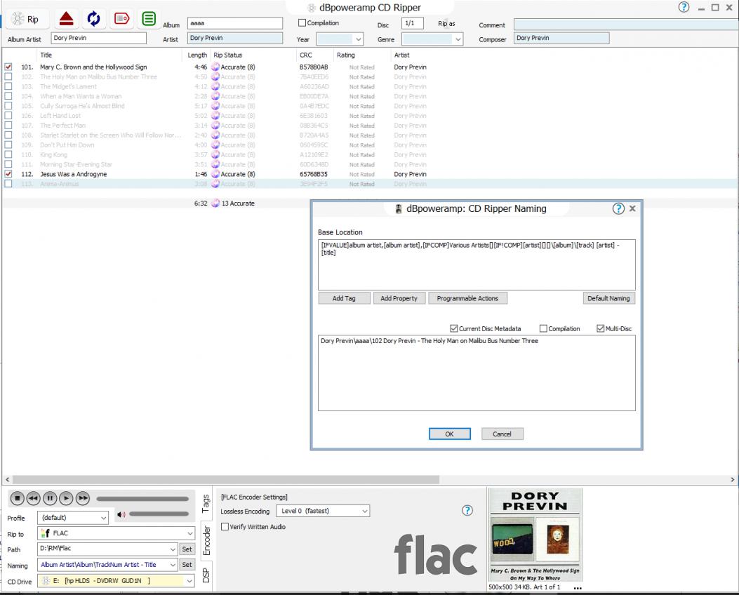
Task: Click the Default Naming button
Action: (x=608, y=298)
